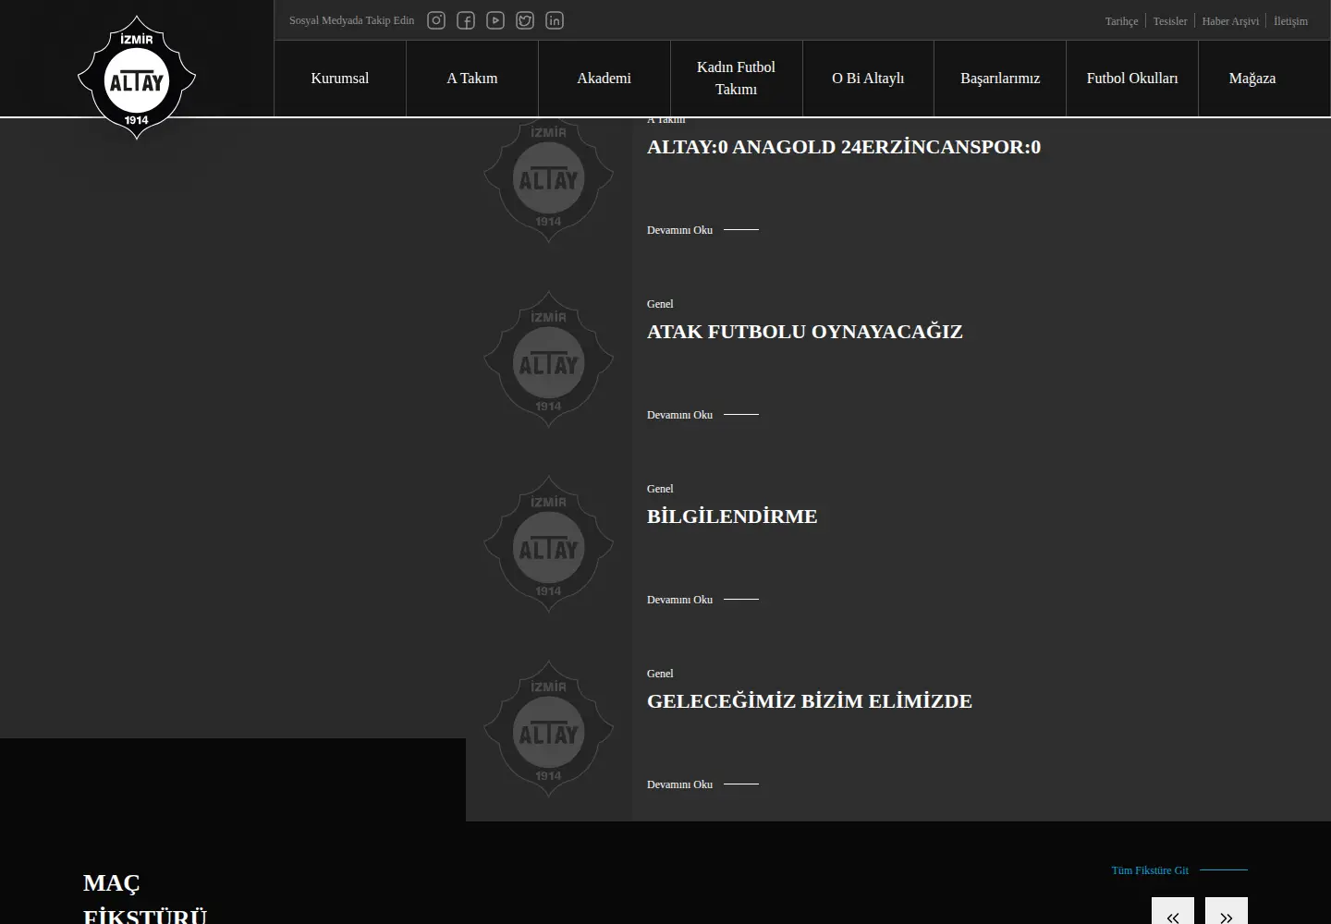The height and width of the screenshot is (924, 1331).
Task: Open the Twitter social icon
Action: pos(525,20)
